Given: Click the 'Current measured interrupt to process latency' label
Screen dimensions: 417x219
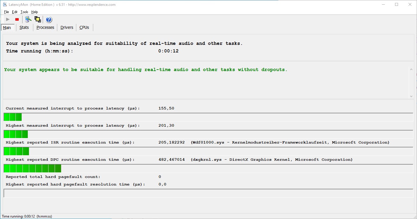Looking at the screenshot, I should point(73,108).
